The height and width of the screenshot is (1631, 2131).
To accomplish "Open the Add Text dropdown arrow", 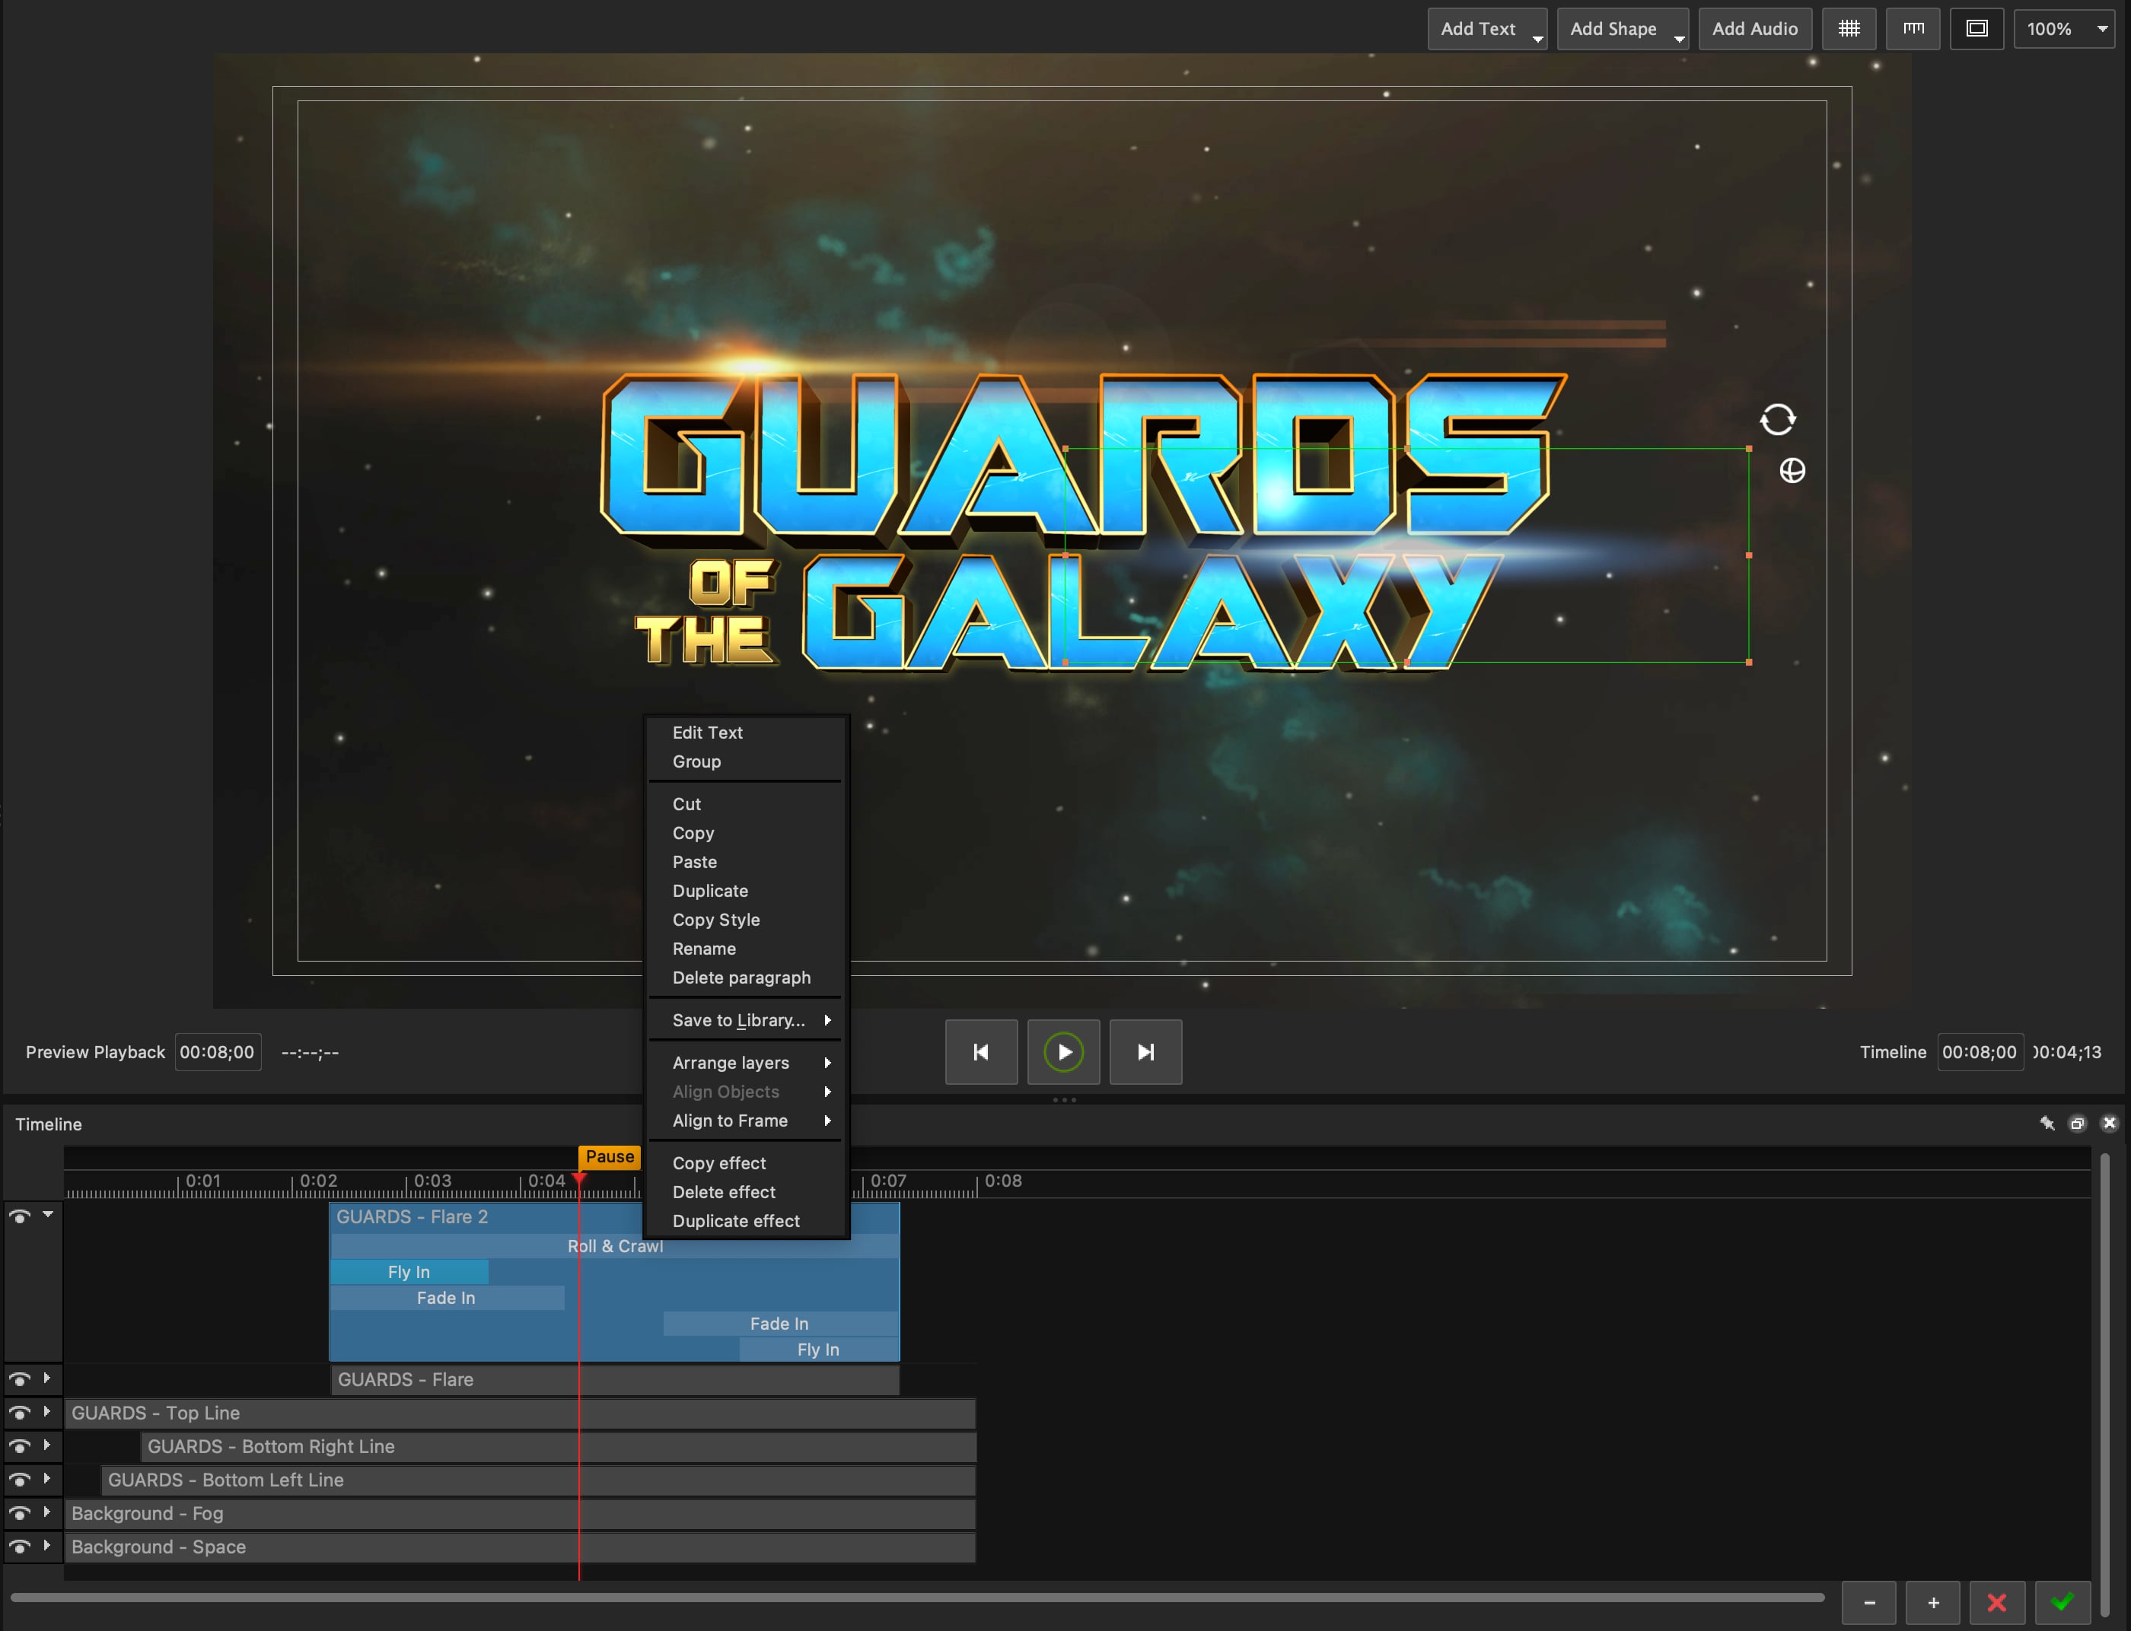I will click(x=1537, y=39).
